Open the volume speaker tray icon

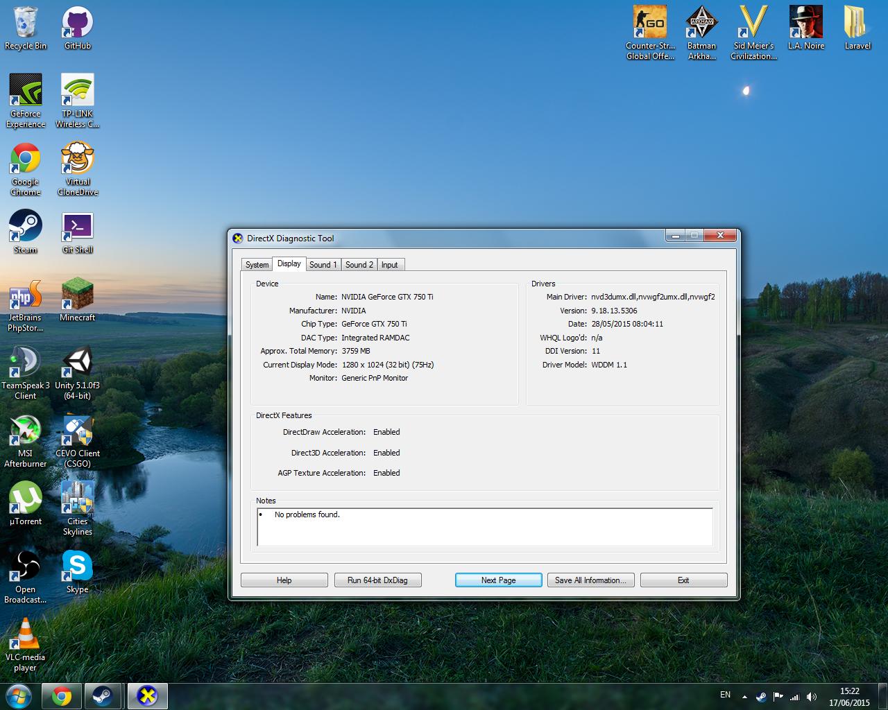tap(812, 697)
